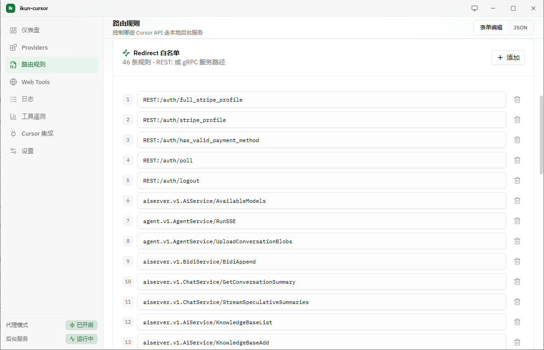Edit the has_valid_payment_method rule field
The height and width of the screenshot is (350, 544).
pos(321,140)
